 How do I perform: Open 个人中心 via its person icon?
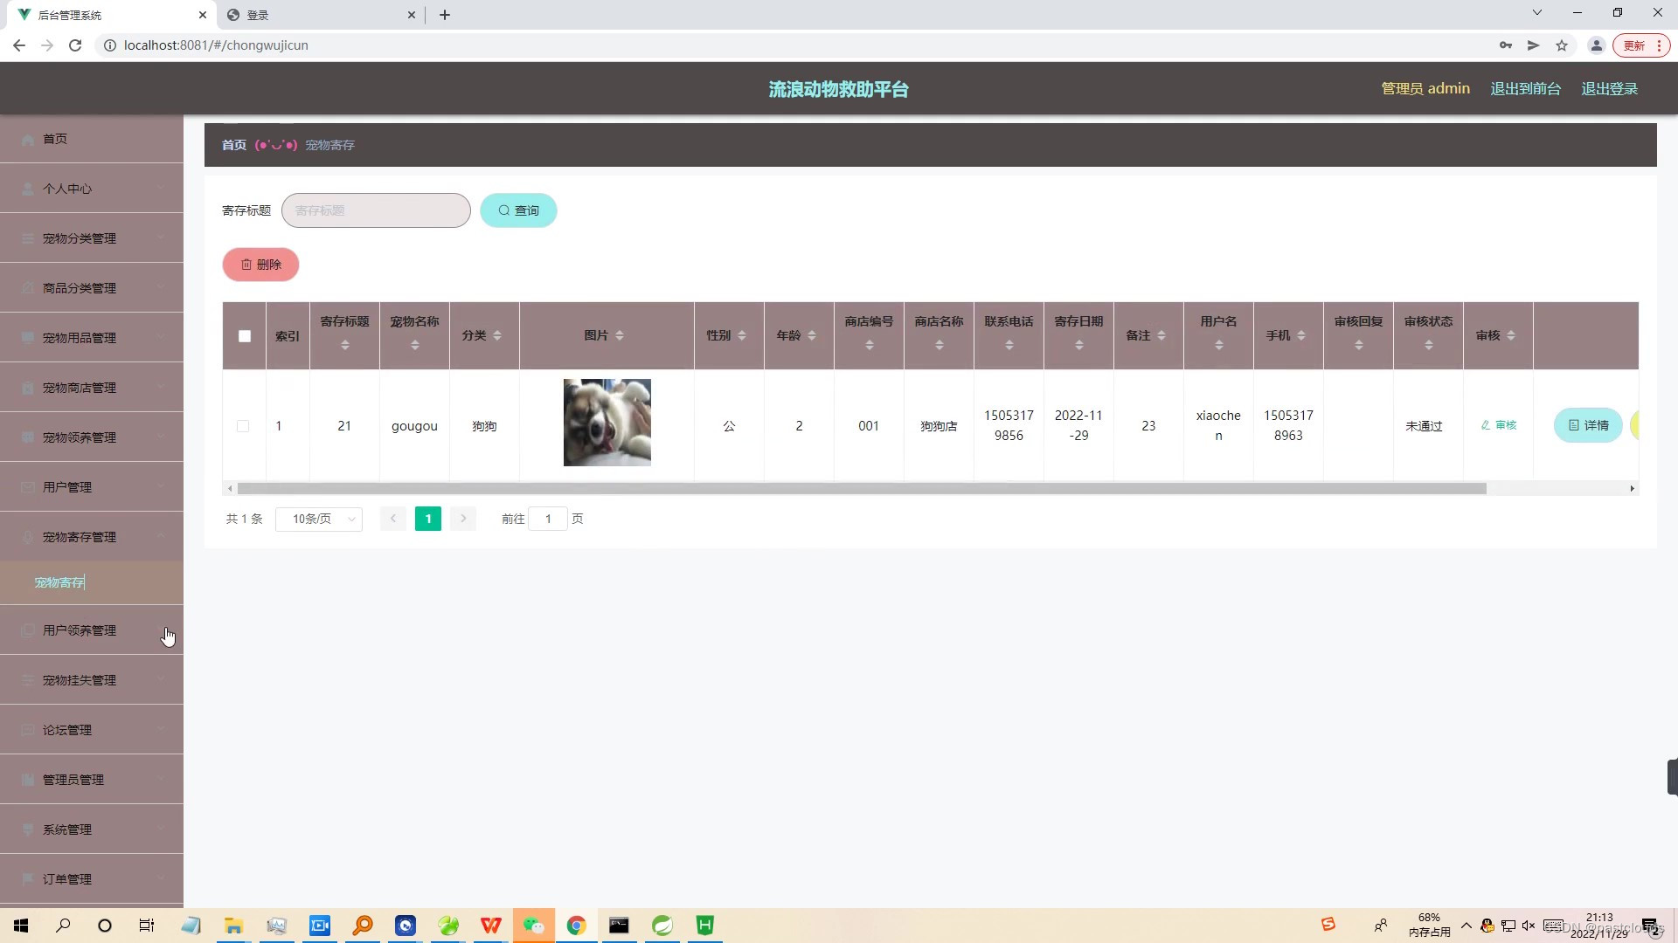coord(27,189)
